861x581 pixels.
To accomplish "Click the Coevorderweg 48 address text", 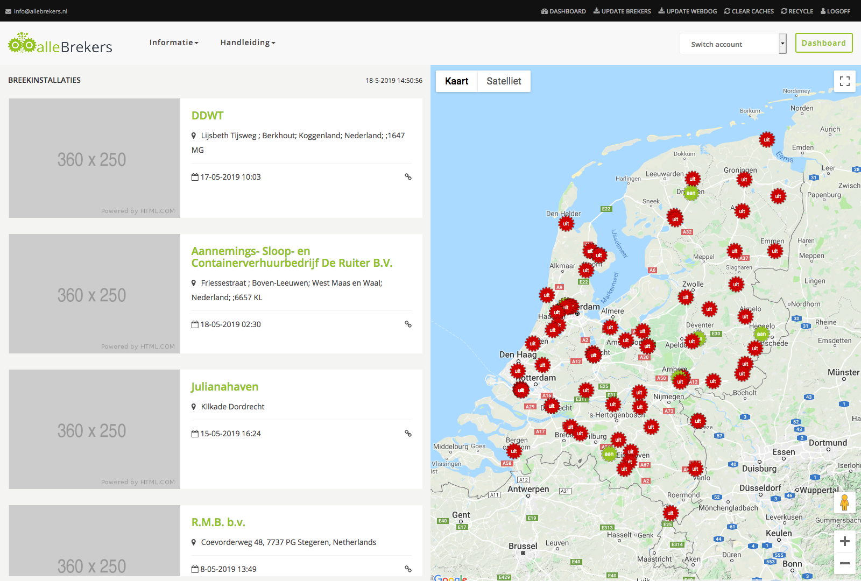I will pos(288,542).
